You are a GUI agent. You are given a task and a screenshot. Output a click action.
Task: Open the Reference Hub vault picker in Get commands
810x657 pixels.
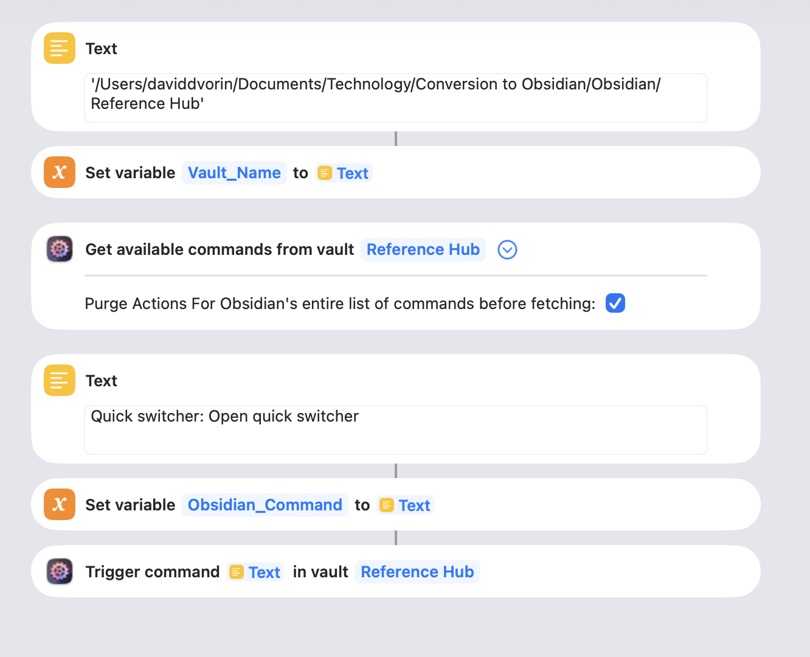[x=423, y=249]
